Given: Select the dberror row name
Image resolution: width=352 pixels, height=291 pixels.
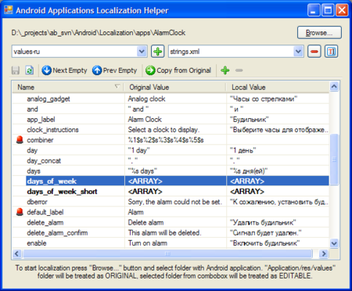Looking at the screenshot, I should pos(37,202).
